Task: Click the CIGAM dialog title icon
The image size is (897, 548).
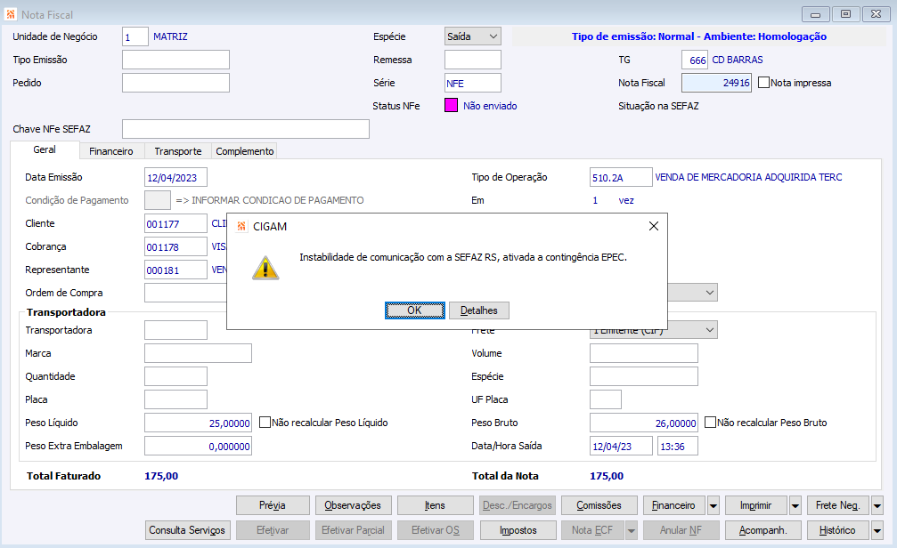Action: click(241, 226)
